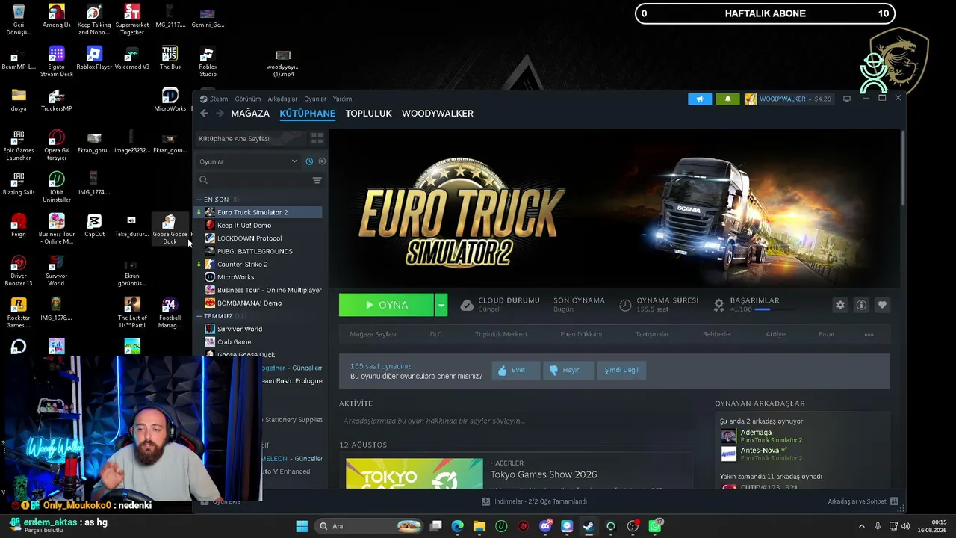Image resolution: width=956 pixels, height=538 pixels.
Task: Click the thumbs-down Hayır button
Action: 568,370
